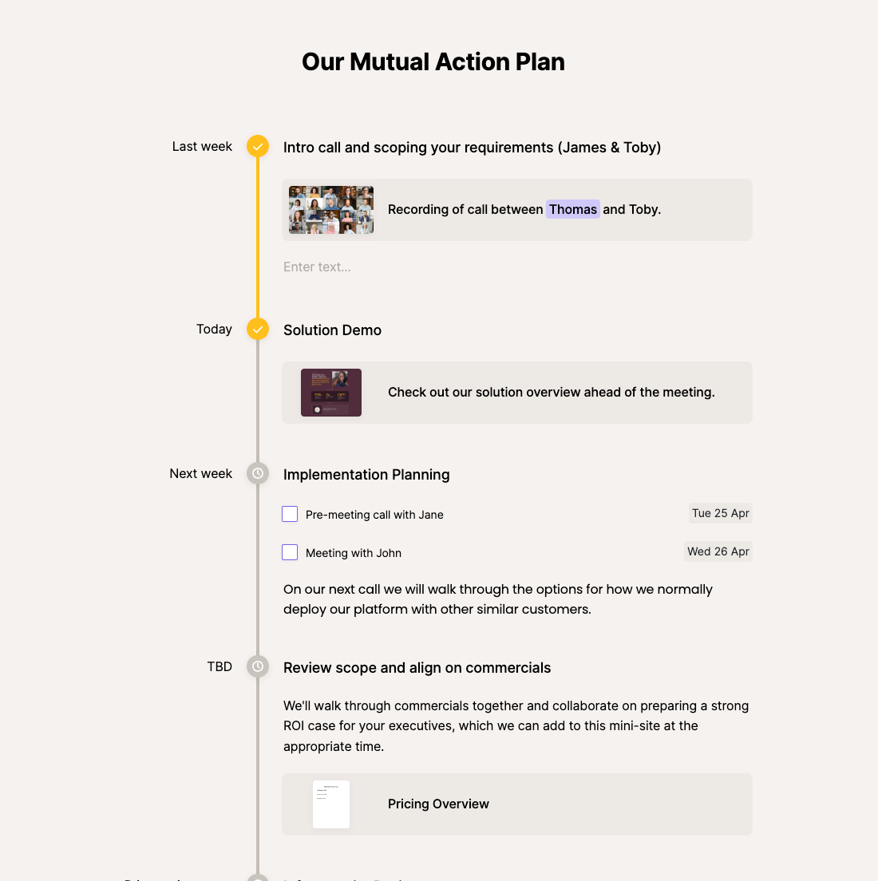Open the solution overview thumbnail
The height and width of the screenshot is (881, 878).
click(331, 393)
